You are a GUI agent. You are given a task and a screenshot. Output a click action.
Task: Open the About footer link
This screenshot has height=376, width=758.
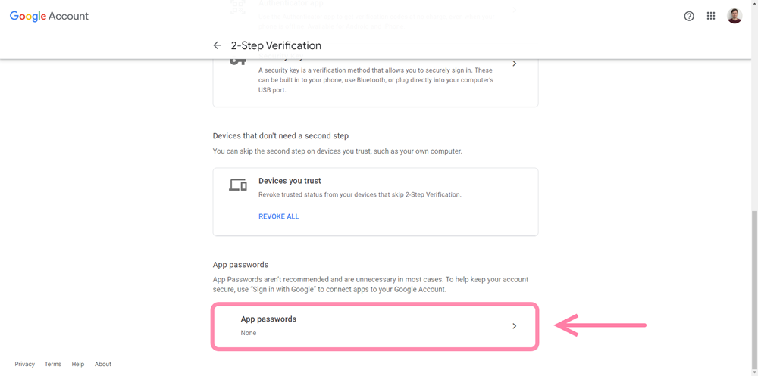click(103, 364)
